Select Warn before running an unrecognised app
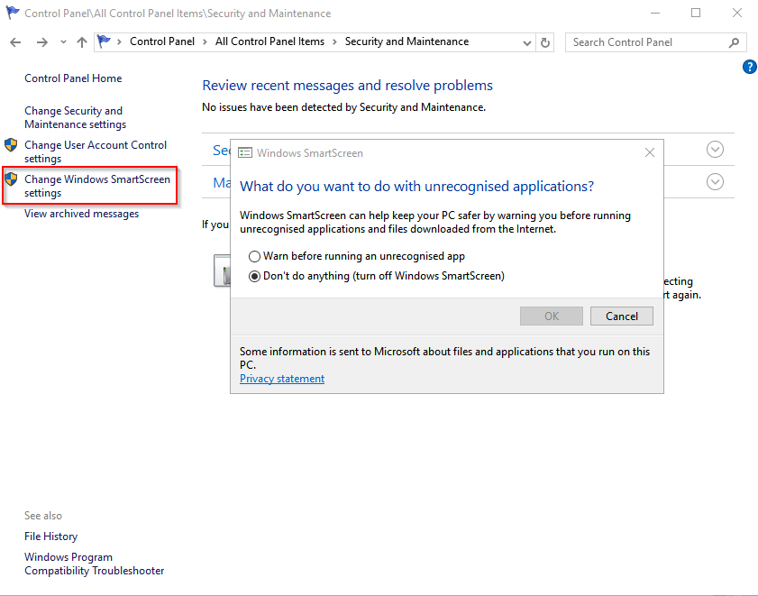 coord(357,256)
